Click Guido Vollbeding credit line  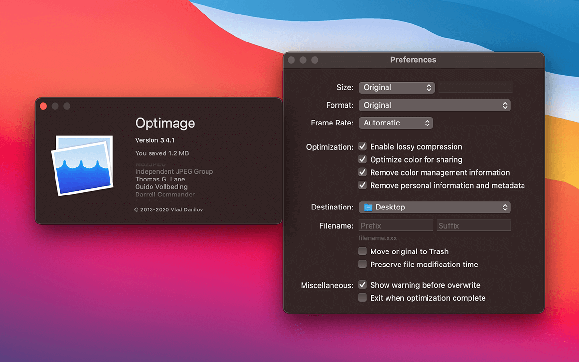click(x=161, y=187)
